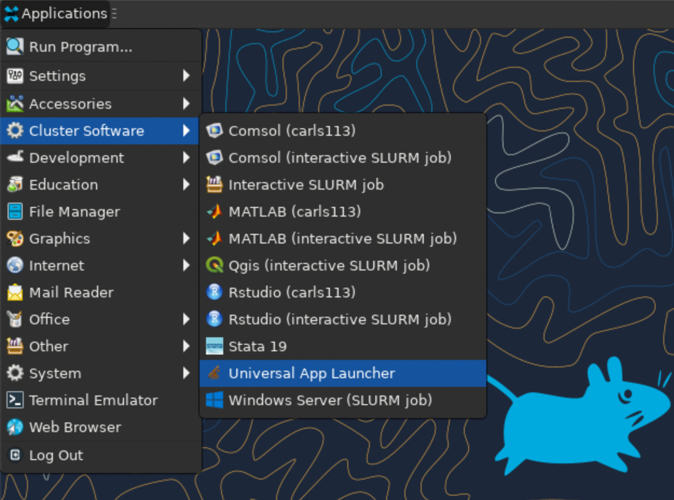Expand the System submenu arrow
674x500 pixels.
click(x=187, y=373)
